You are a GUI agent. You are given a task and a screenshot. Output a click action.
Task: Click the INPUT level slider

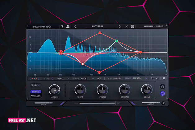[43, 103]
